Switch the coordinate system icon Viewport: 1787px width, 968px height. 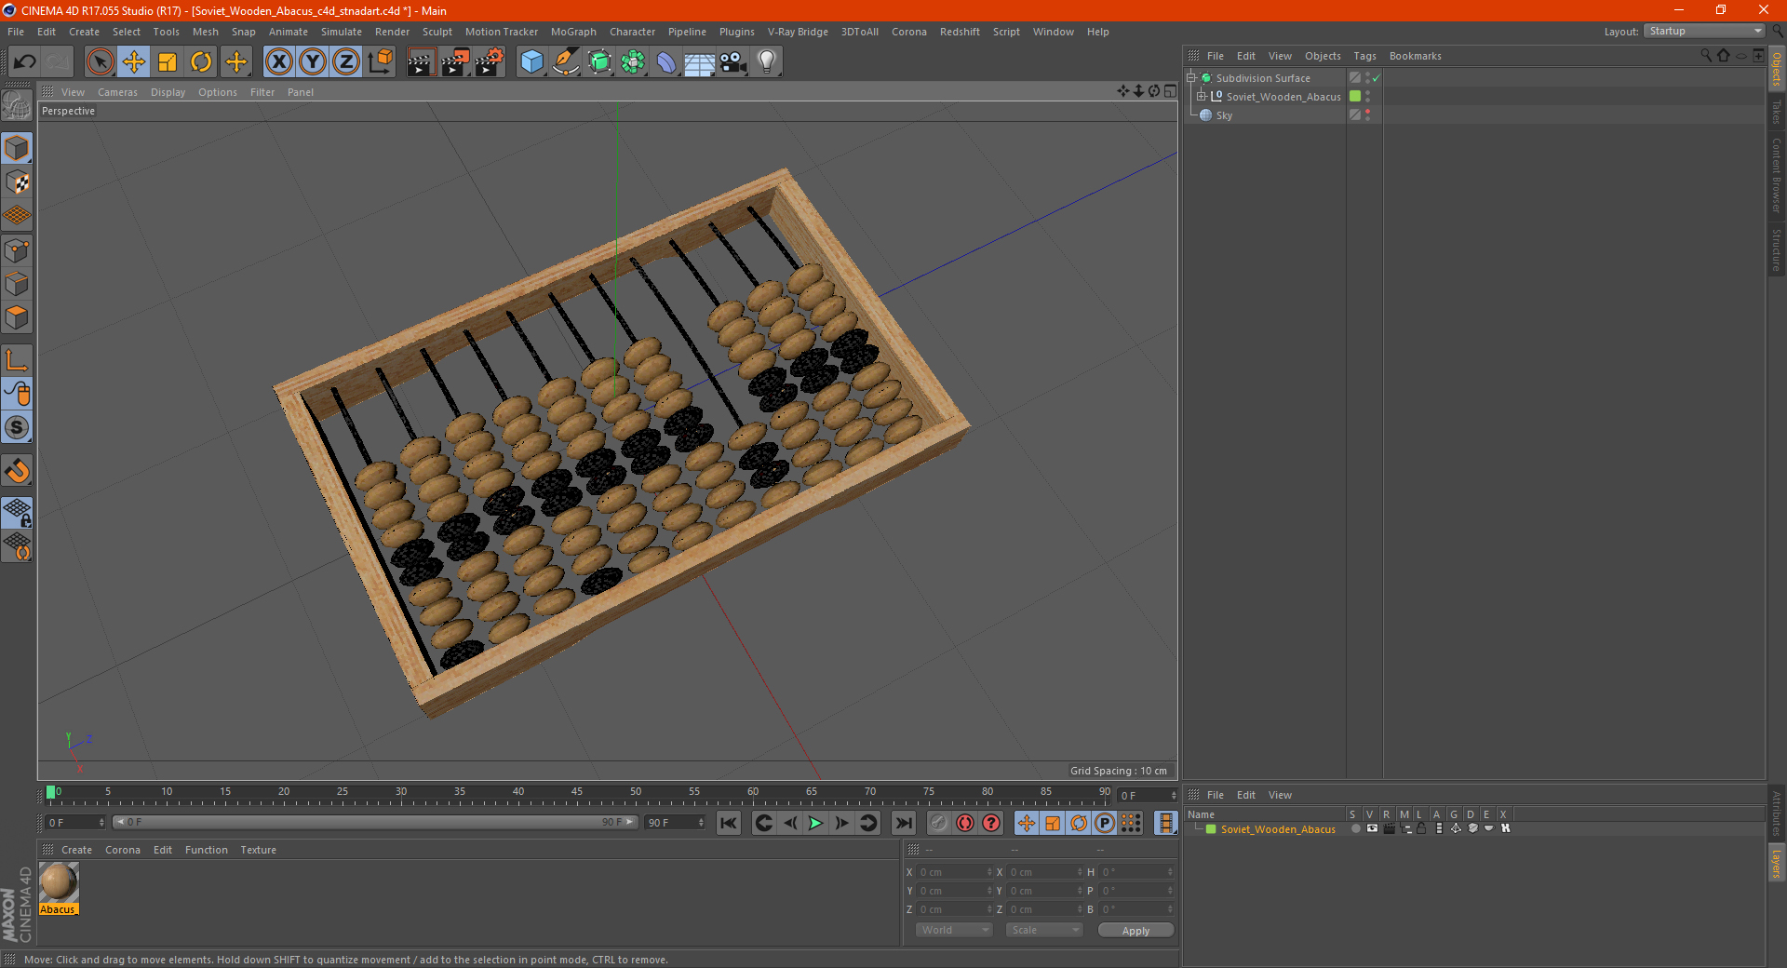pyautogui.click(x=380, y=62)
